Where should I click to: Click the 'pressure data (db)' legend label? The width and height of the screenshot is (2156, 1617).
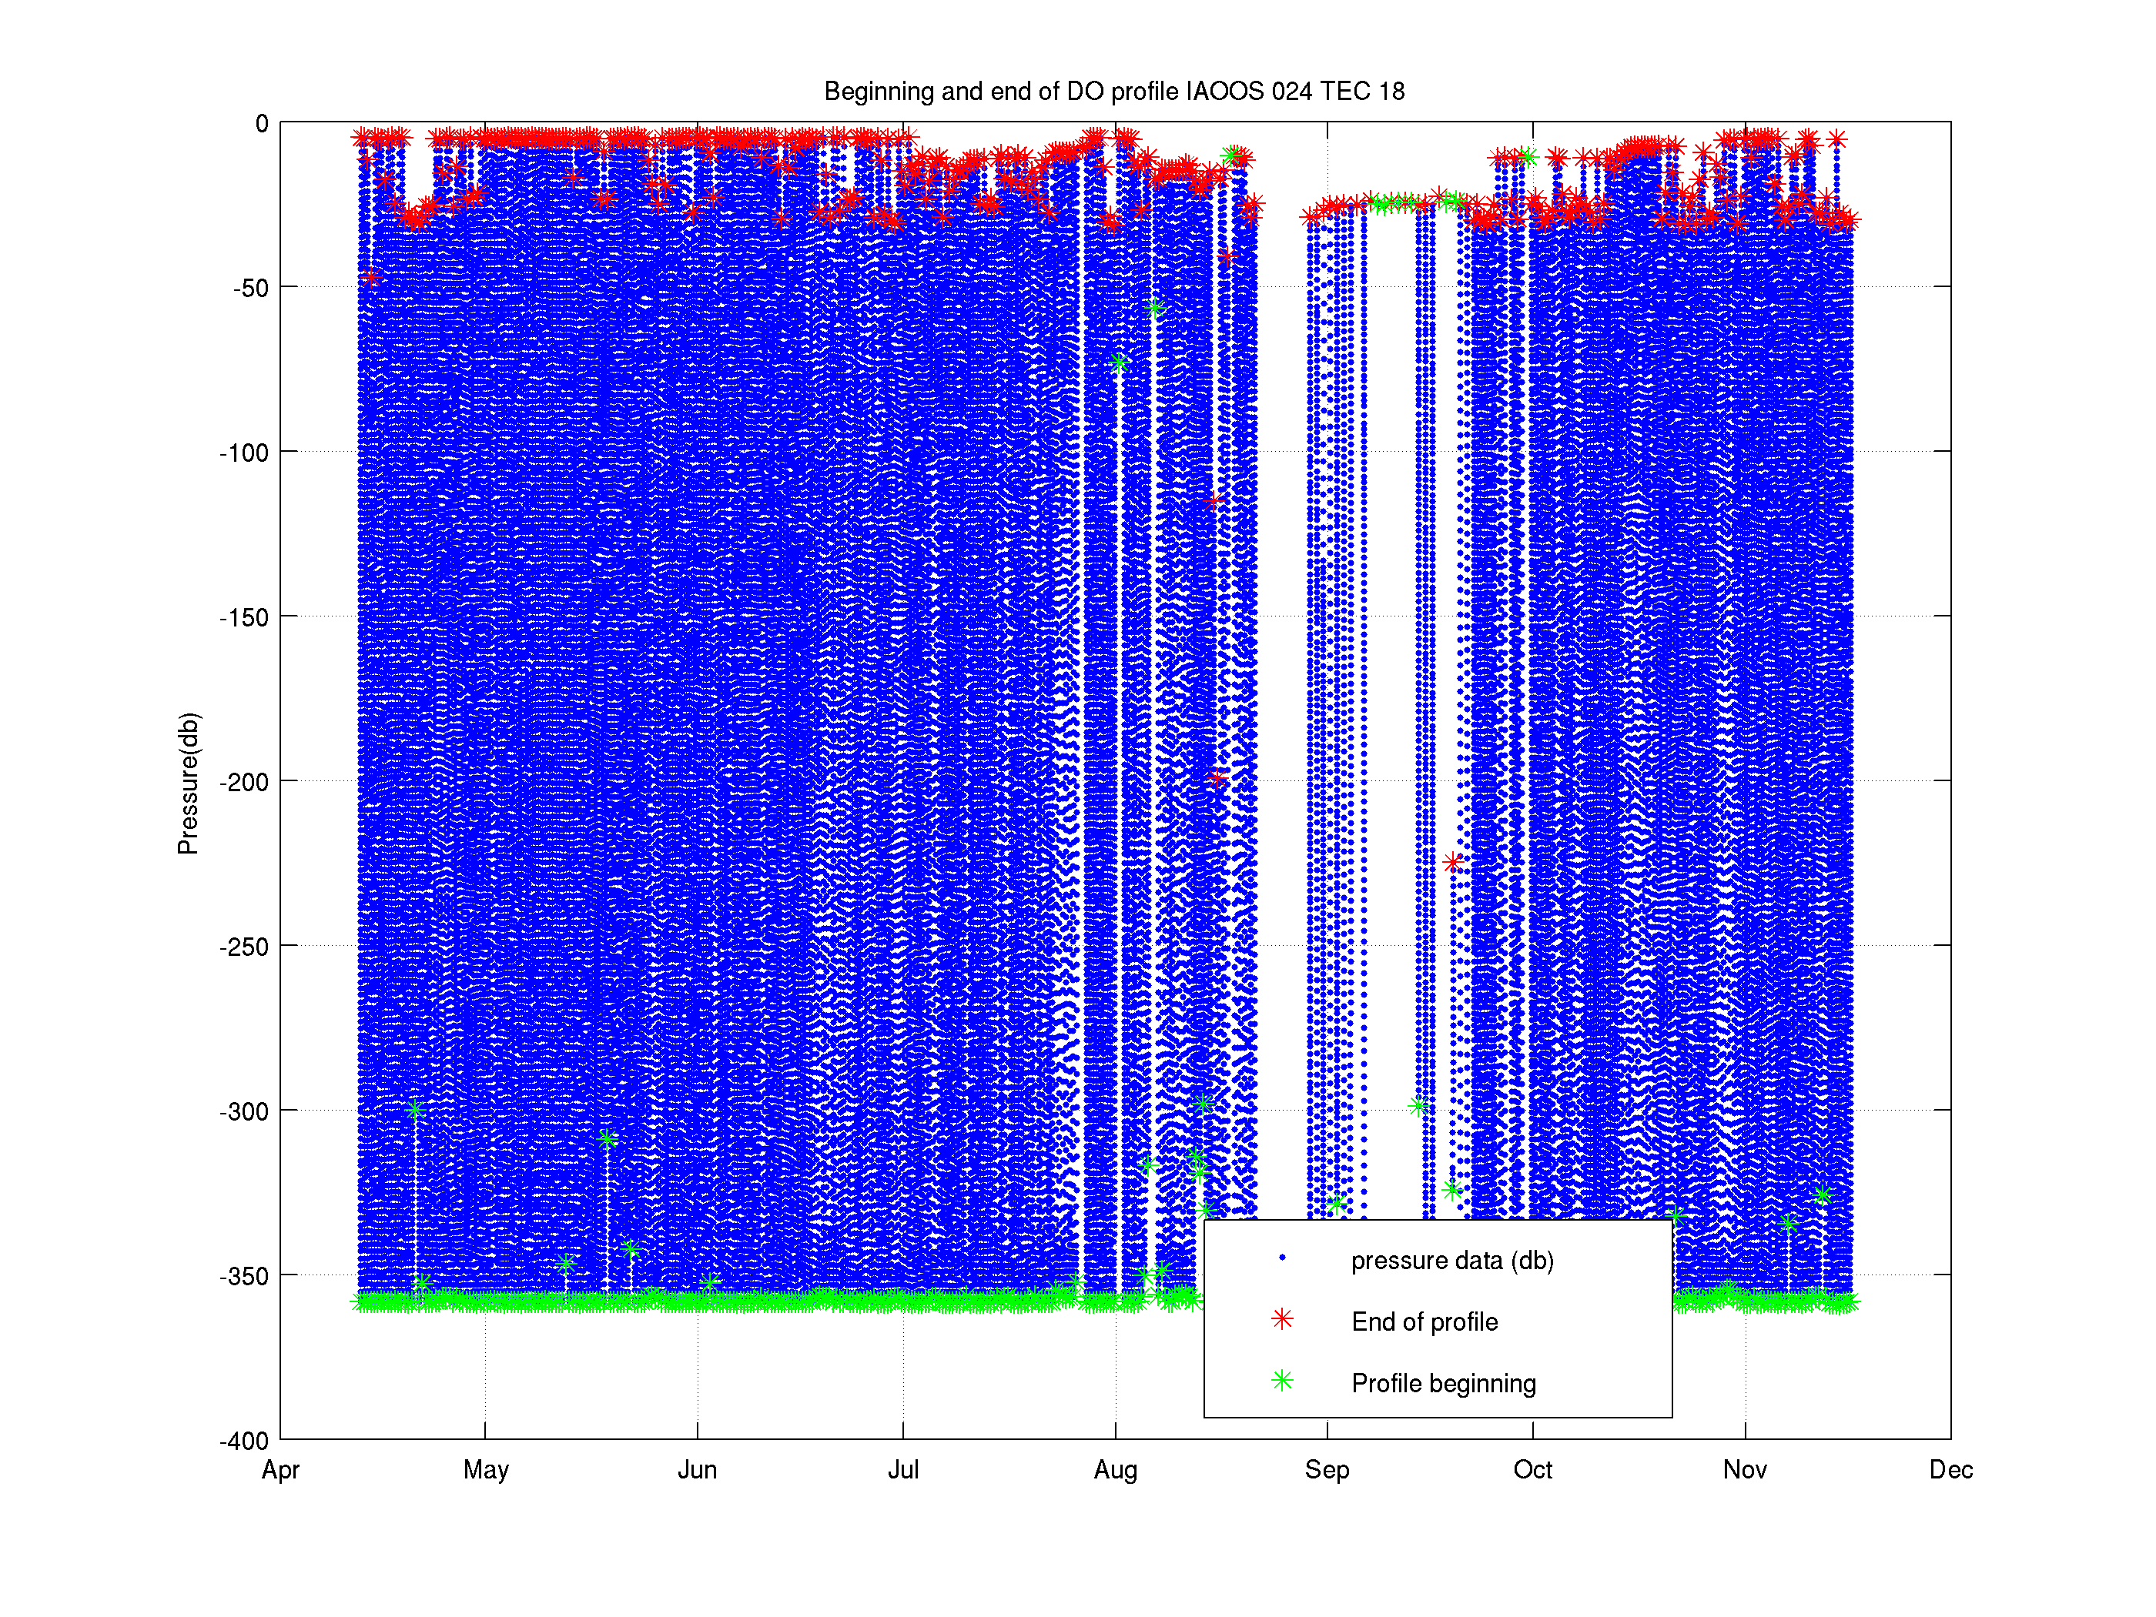click(1451, 1261)
